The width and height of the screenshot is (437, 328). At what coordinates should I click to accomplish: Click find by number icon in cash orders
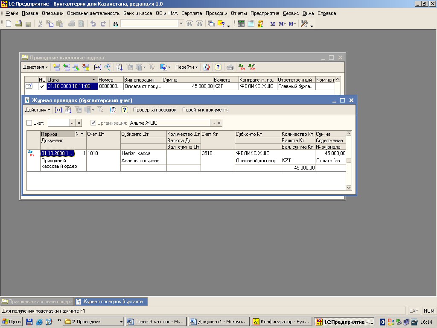[x=107, y=67]
